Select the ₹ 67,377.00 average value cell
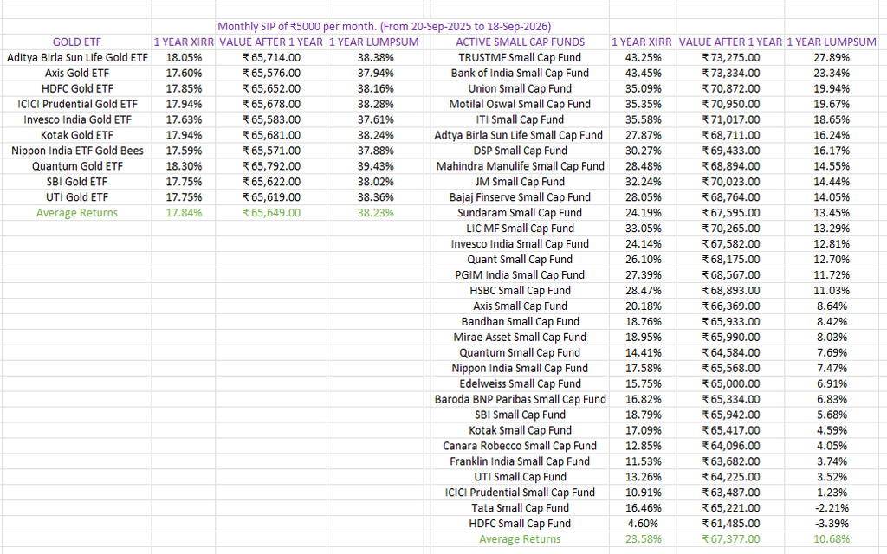 [x=731, y=539]
